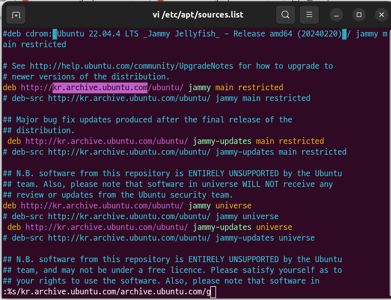The image size is (391, 300).
Task: Click the highlighted 'kr.archive.ubuntu.com' text
Action: tap(100, 87)
